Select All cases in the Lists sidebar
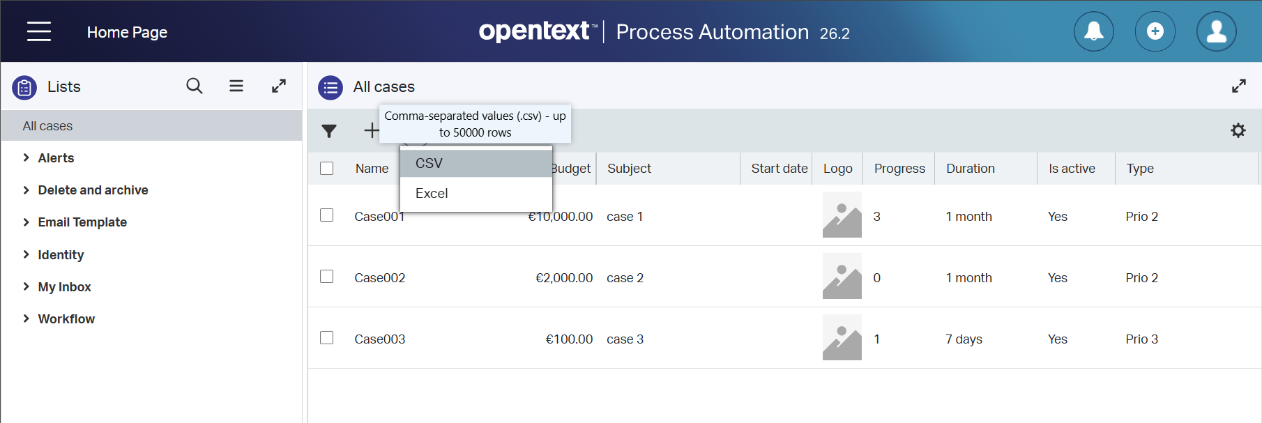1262x423 pixels. (x=151, y=125)
